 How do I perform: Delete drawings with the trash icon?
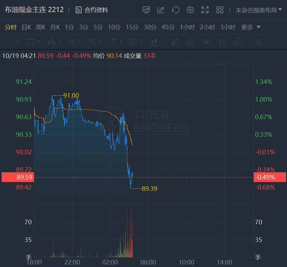[x=259, y=42]
